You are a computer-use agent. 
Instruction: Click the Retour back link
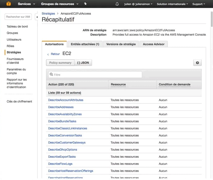pos(55,54)
